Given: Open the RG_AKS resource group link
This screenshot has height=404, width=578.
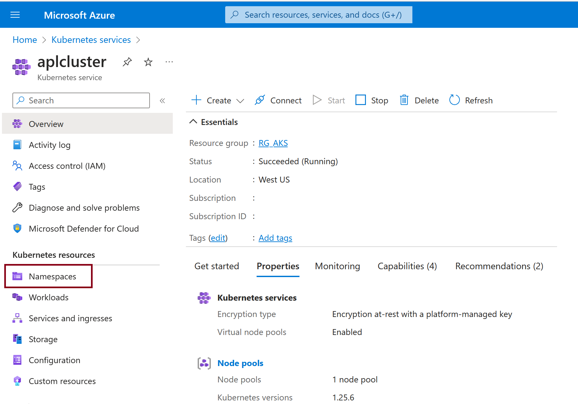Looking at the screenshot, I should (x=273, y=143).
